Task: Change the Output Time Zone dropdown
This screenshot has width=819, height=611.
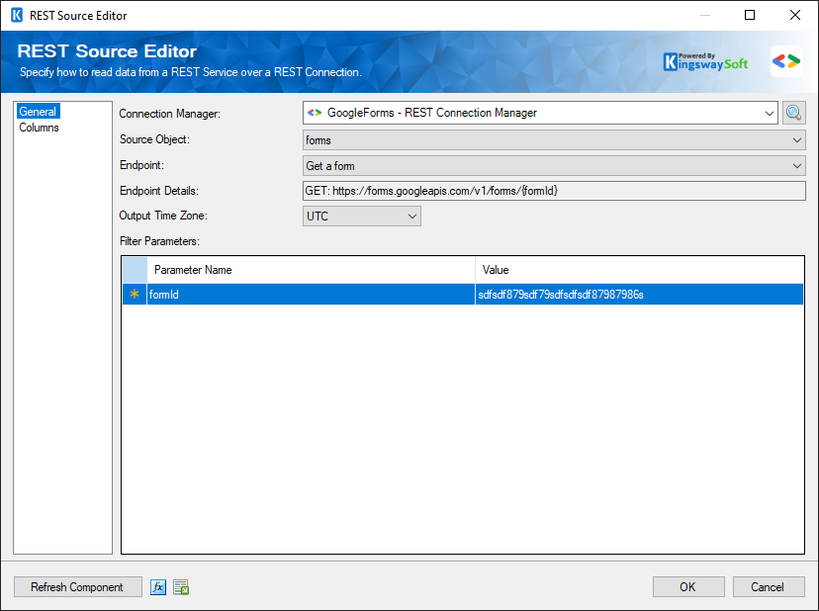Action: click(361, 217)
